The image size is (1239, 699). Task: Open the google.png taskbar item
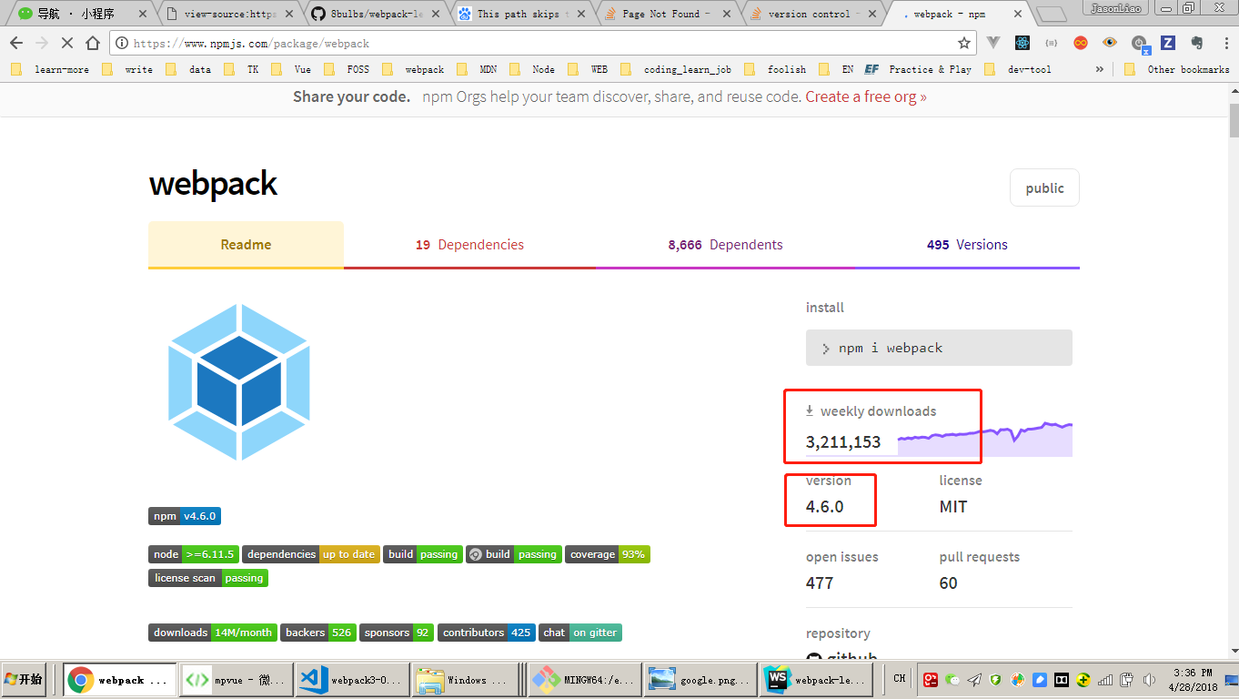(700, 680)
